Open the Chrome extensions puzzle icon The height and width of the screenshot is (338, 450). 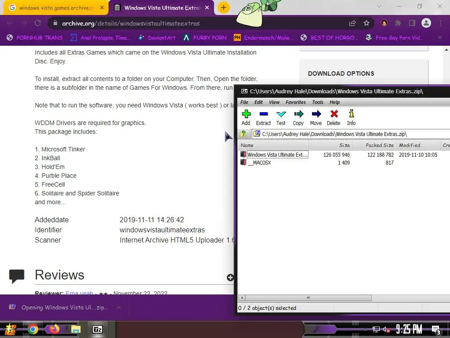pos(398,23)
